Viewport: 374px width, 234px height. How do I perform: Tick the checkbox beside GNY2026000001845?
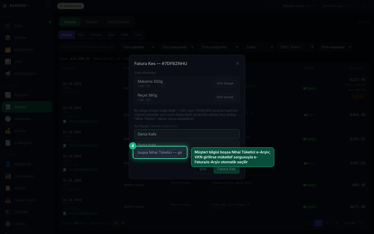click(x=64, y=213)
